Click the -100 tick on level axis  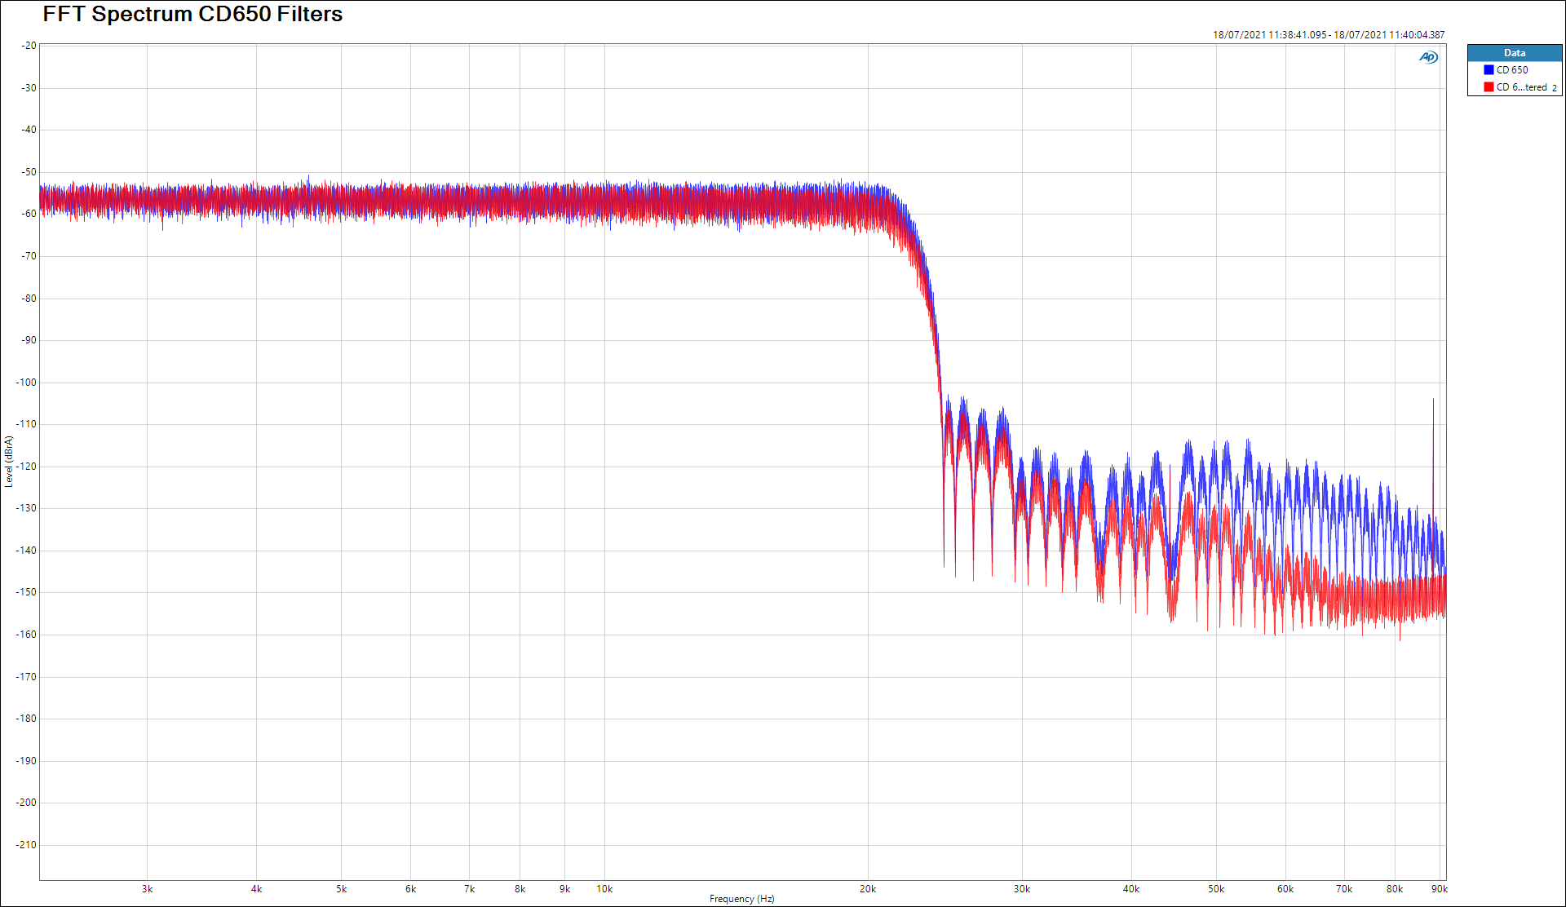coord(27,383)
